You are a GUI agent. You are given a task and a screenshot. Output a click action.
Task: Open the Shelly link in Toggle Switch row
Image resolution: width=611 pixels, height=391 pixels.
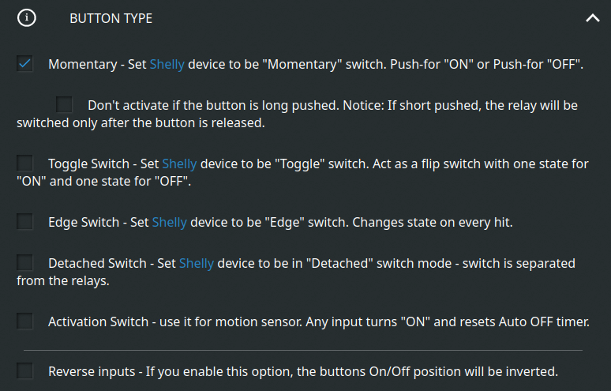[180, 164]
